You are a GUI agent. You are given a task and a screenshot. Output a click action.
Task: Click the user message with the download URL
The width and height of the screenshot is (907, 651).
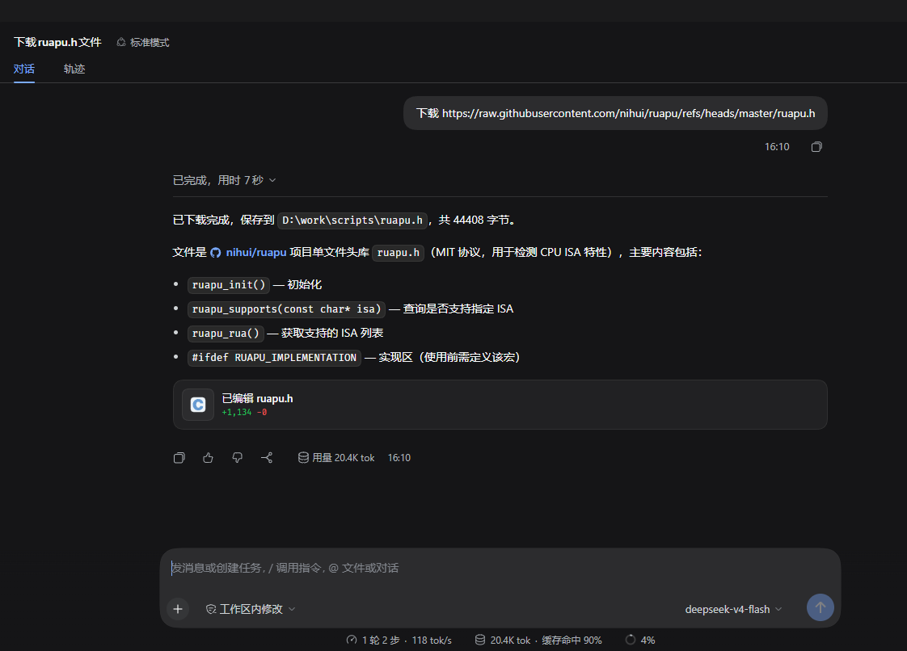(615, 113)
